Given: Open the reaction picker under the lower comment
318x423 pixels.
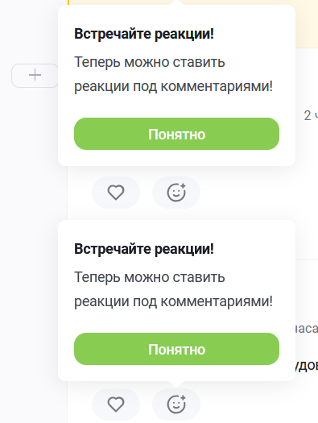Looking at the screenshot, I should click(x=176, y=404).
